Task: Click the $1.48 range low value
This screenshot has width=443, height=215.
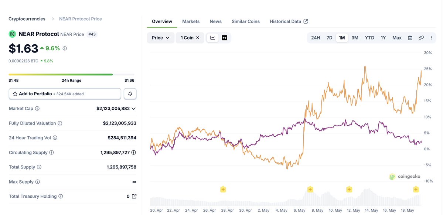Action: (14, 81)
